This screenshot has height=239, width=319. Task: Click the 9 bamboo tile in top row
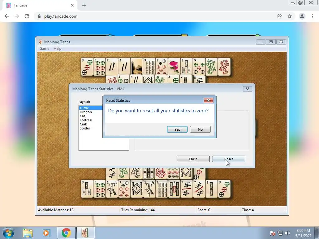(x=149, y=67)
